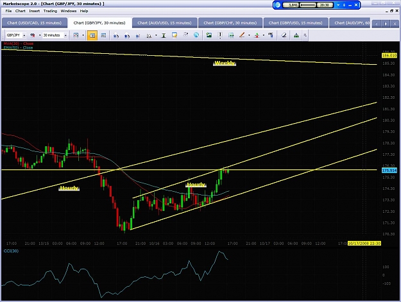Click the refresh arrows icon

[x=185, y=35]
